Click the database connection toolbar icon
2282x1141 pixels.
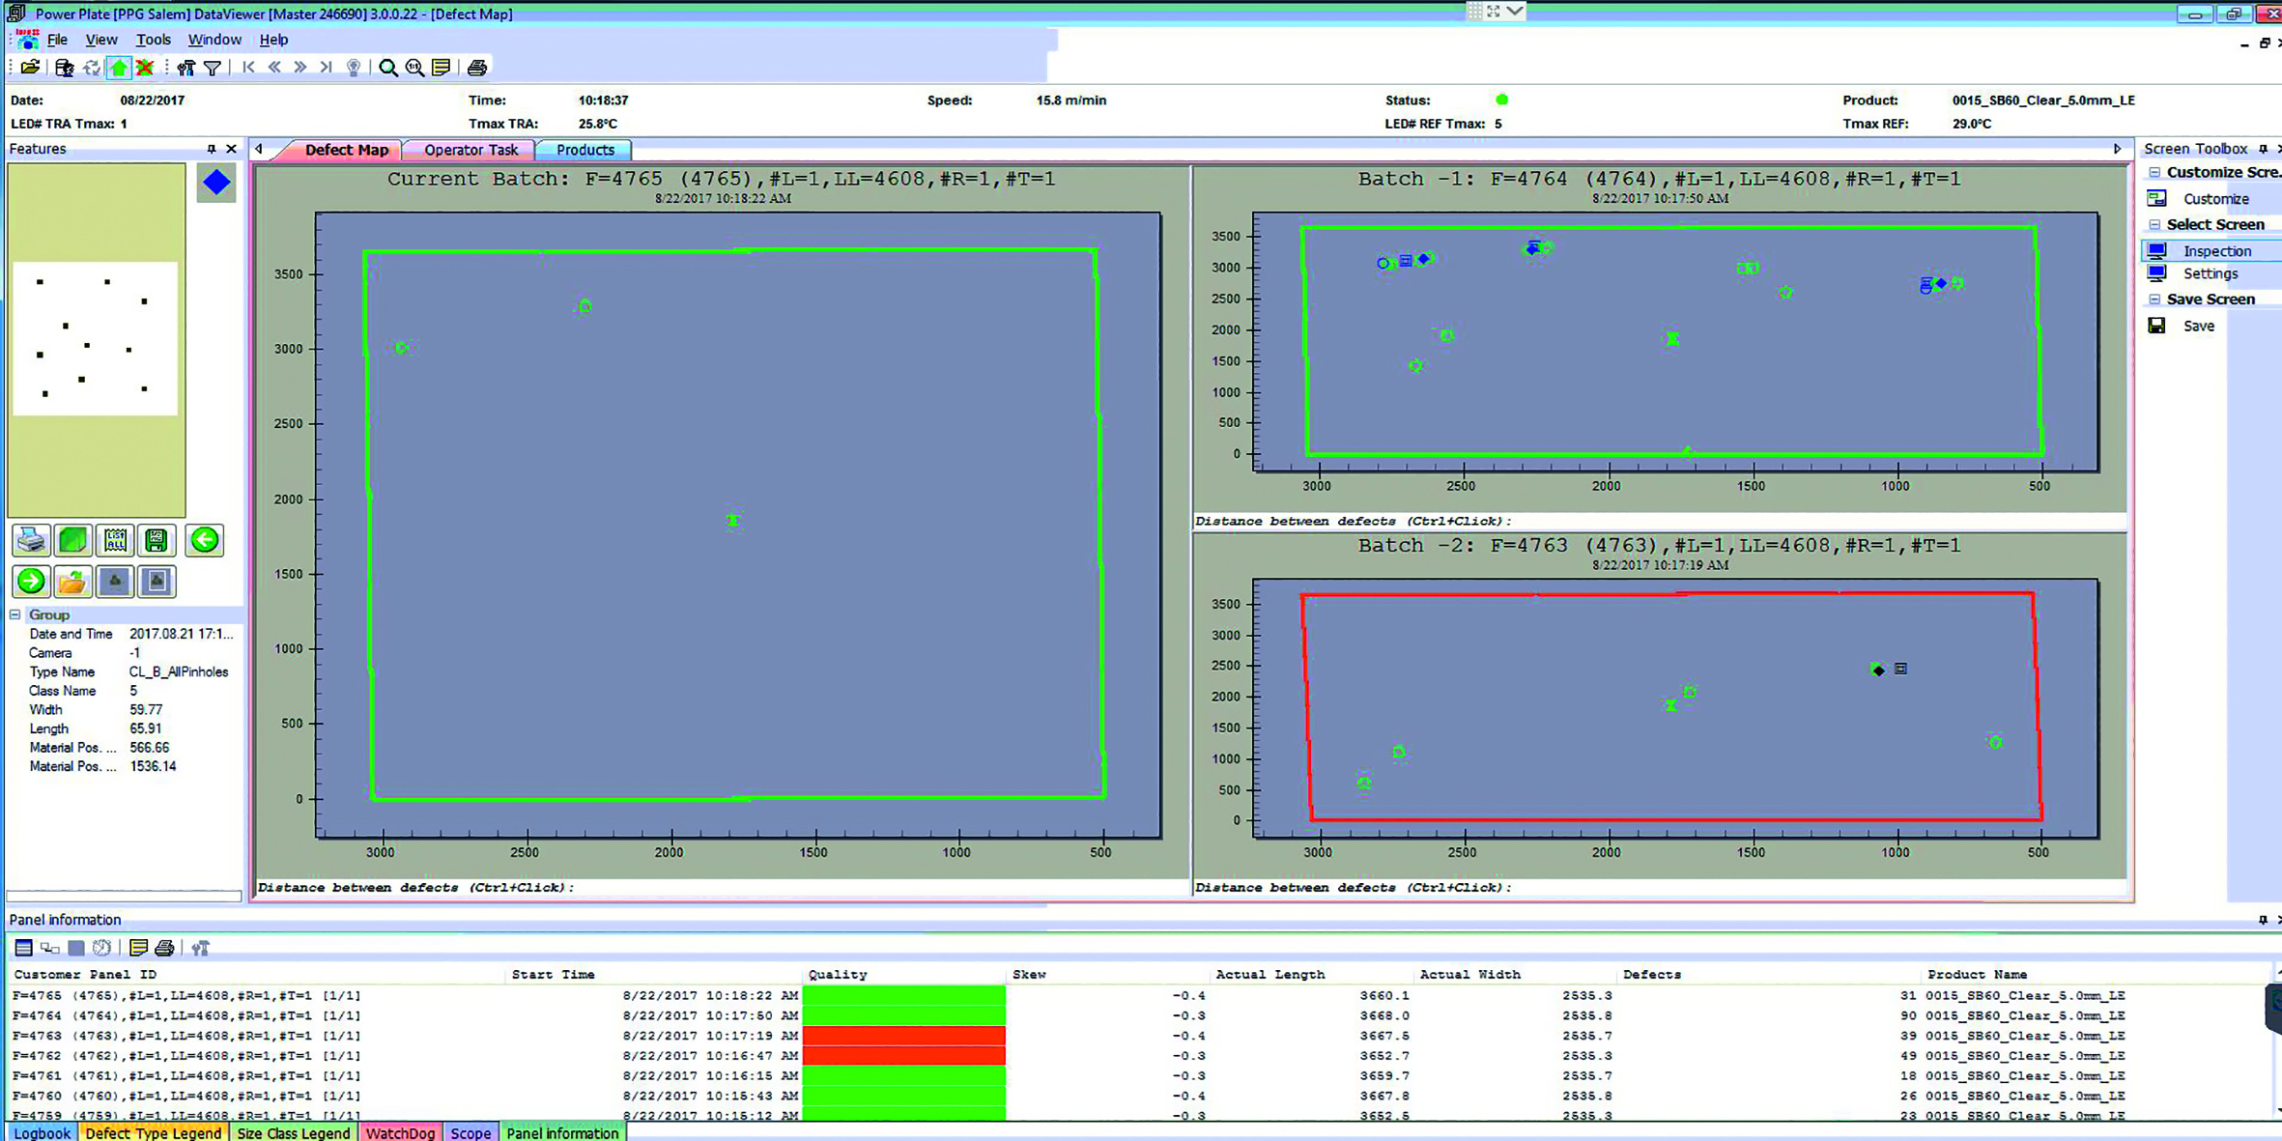(x=65, y=68)
